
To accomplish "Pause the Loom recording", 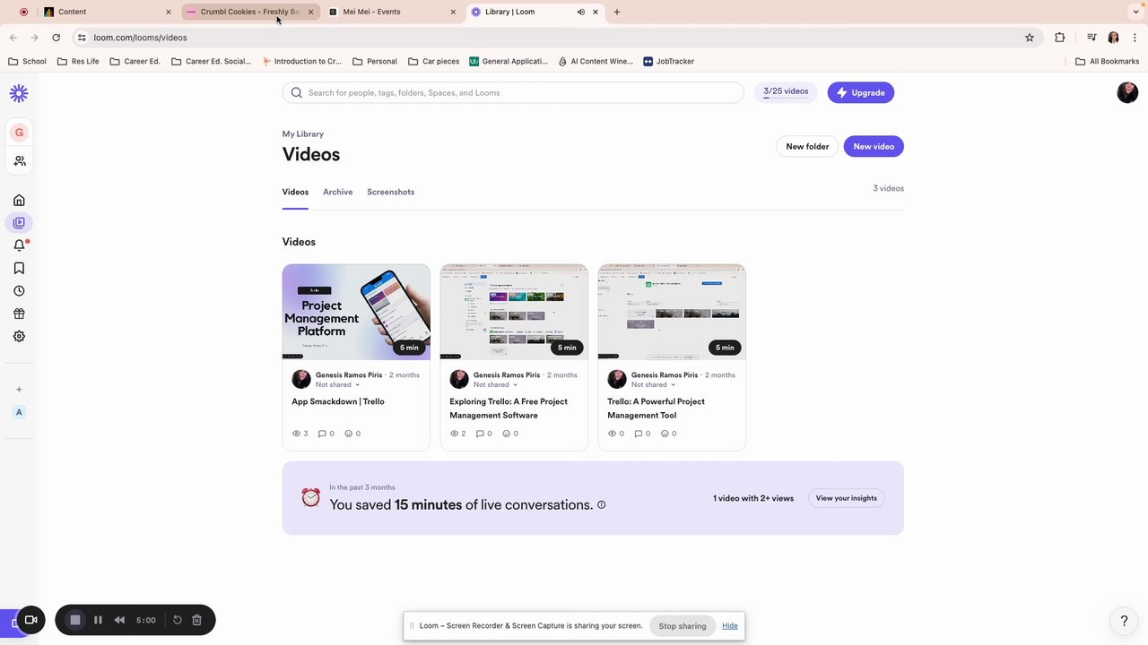I will point(98,620).
